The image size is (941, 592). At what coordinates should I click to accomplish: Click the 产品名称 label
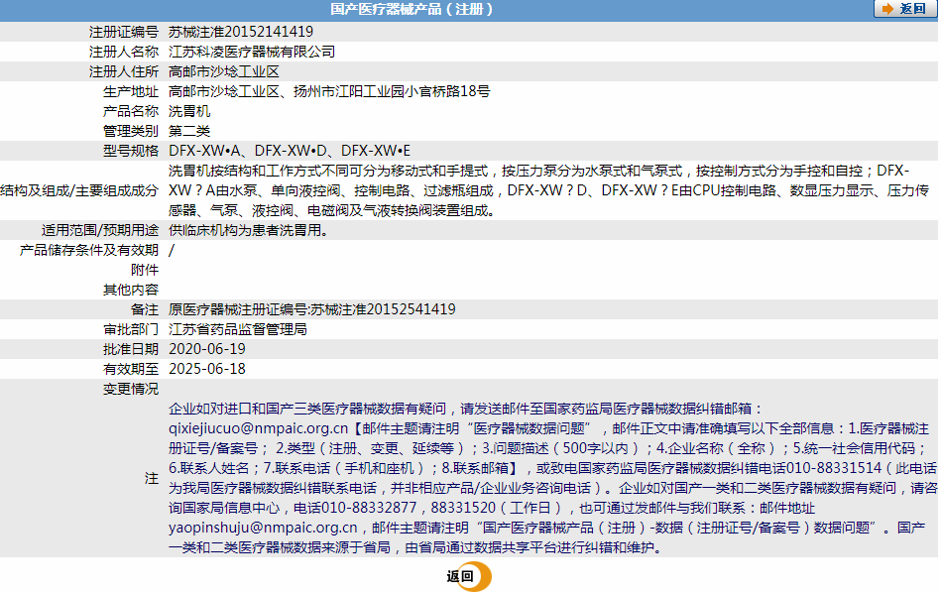click(131, 111)
